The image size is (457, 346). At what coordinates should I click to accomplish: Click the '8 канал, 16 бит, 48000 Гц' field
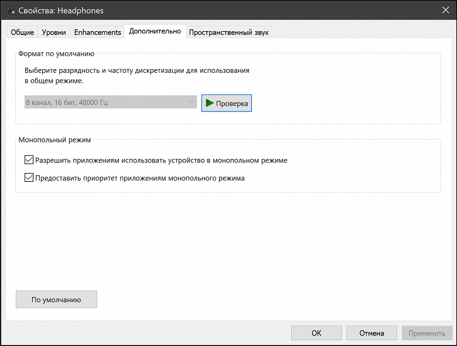(105, 103)
